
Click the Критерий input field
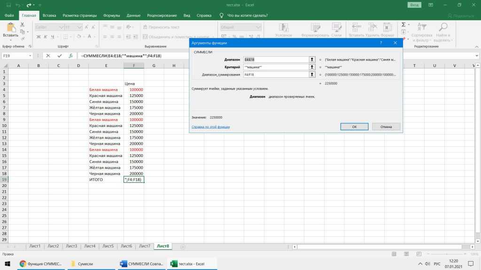(x=276, y=67)
